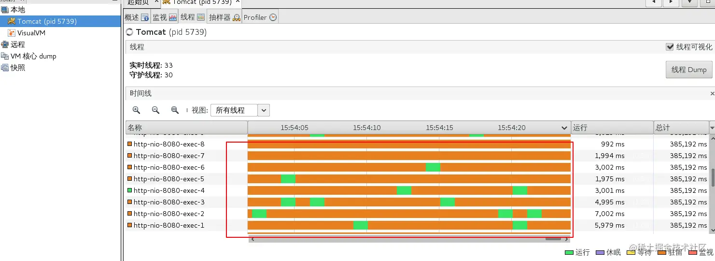This screenshot has width=715, height=261.
Task: Click the timeline scrollbar right arrow
Action: point(567,239)
